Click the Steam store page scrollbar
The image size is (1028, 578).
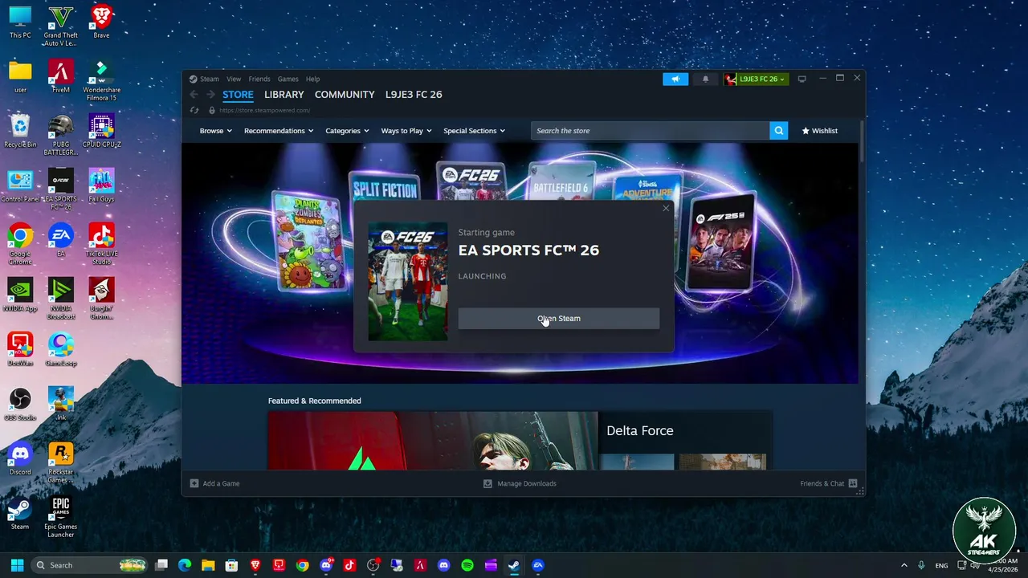coord(862,141)
